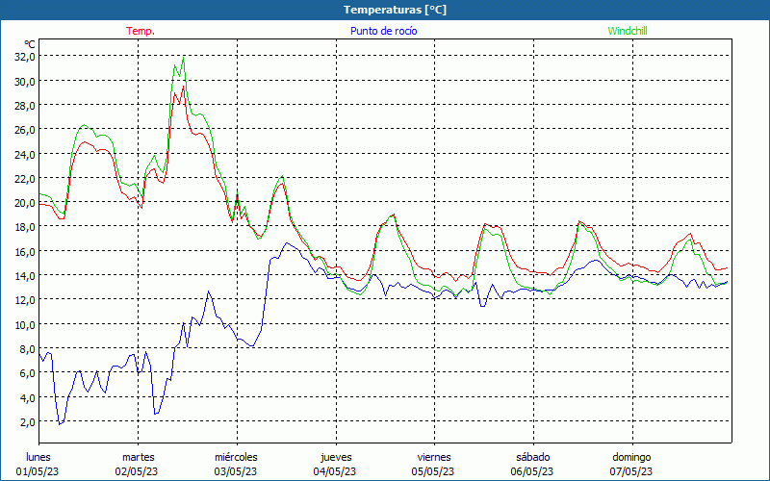Click the 'domingo' day label

pyautogui.click(x=631, y=457)
